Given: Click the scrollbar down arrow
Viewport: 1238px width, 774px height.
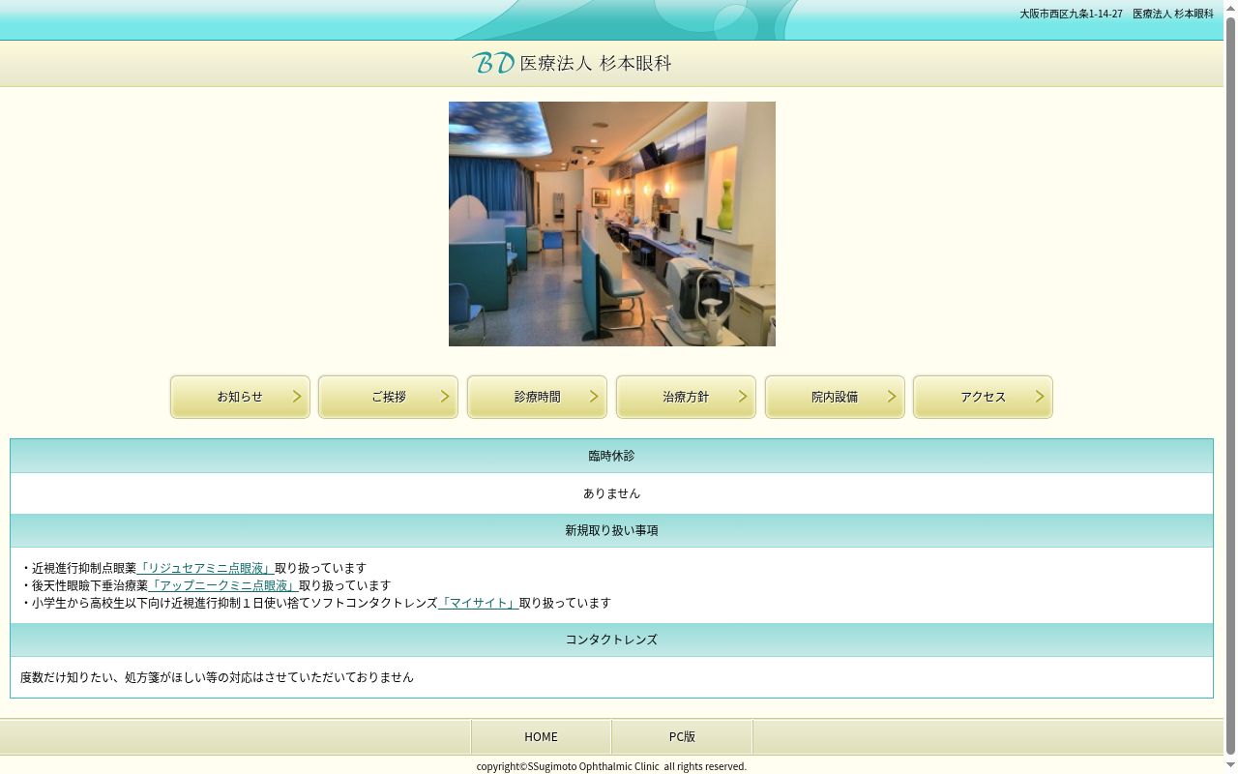Looking at the screenshot, I should coord(1230,767).
